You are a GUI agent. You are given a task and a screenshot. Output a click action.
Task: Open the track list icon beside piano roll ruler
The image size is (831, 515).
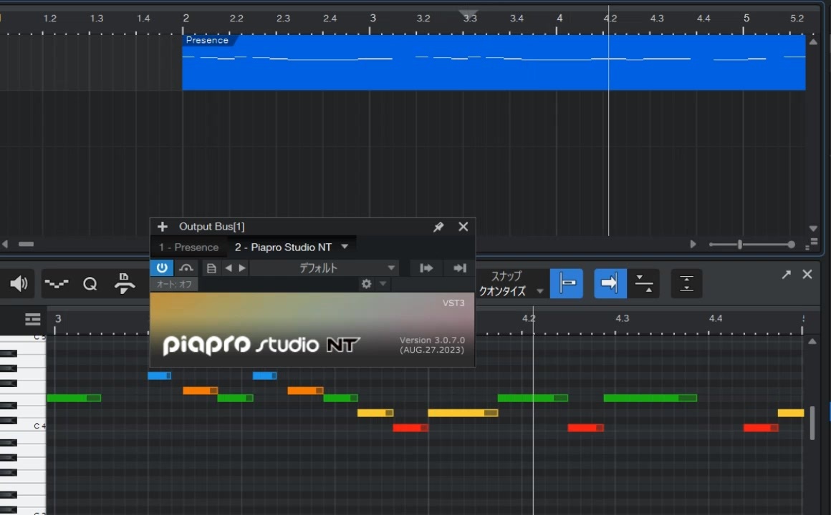click(x=33, y=319)
